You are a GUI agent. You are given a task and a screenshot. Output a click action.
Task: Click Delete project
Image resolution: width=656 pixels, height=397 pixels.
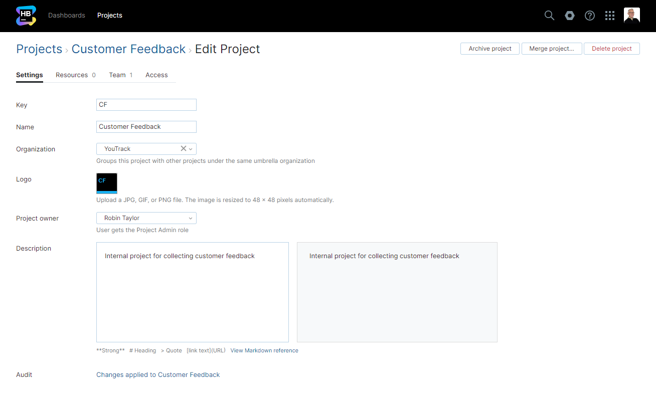(x=611, y=49)
